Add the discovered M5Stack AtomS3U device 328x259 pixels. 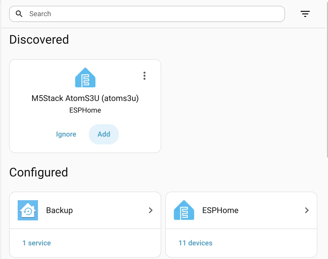(104, 134)
